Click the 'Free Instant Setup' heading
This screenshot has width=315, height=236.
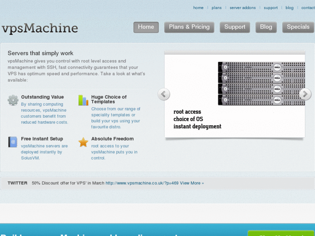[42, 139]
